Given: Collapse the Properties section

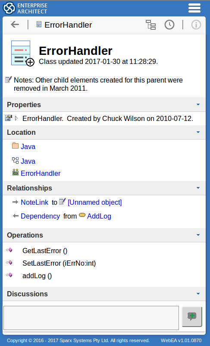Looking at the screenshot, I should click(198, 105).
